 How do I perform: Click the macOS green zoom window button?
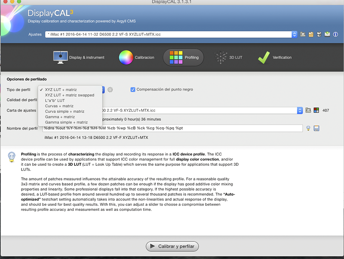coord(19,2)
